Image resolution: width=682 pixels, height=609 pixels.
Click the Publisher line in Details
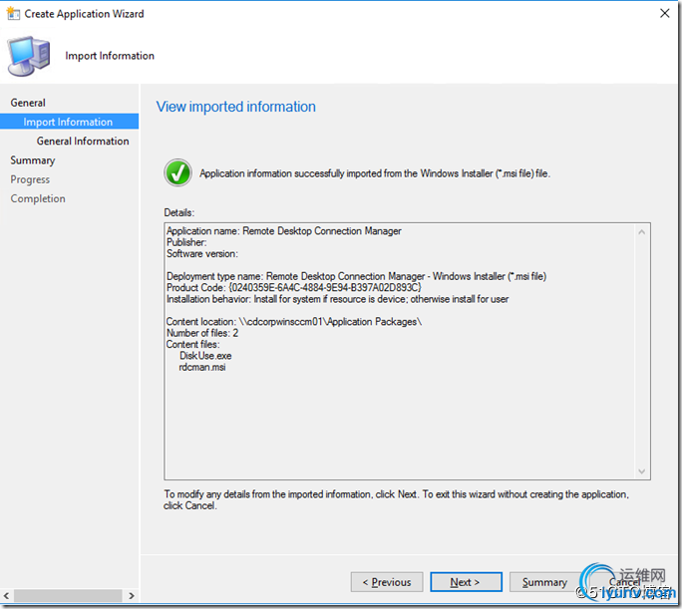[186, 242]
